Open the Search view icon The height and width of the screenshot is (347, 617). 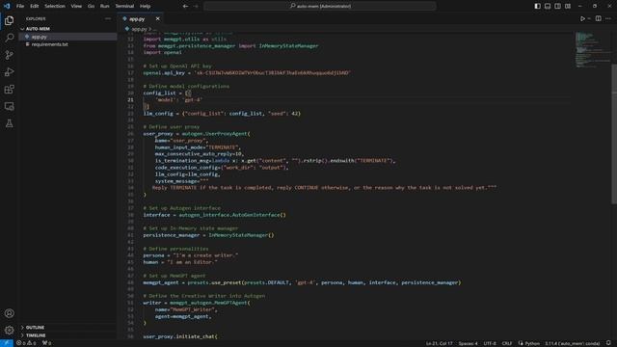(9, 38)
